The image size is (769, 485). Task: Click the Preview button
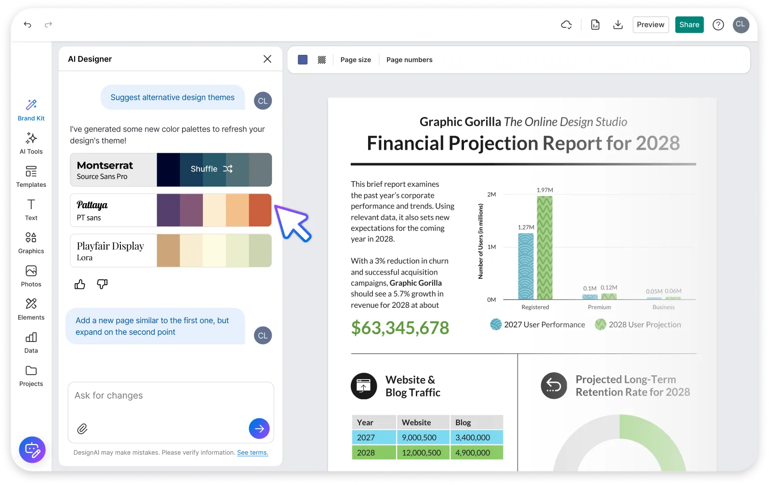[x=650, y=25]
